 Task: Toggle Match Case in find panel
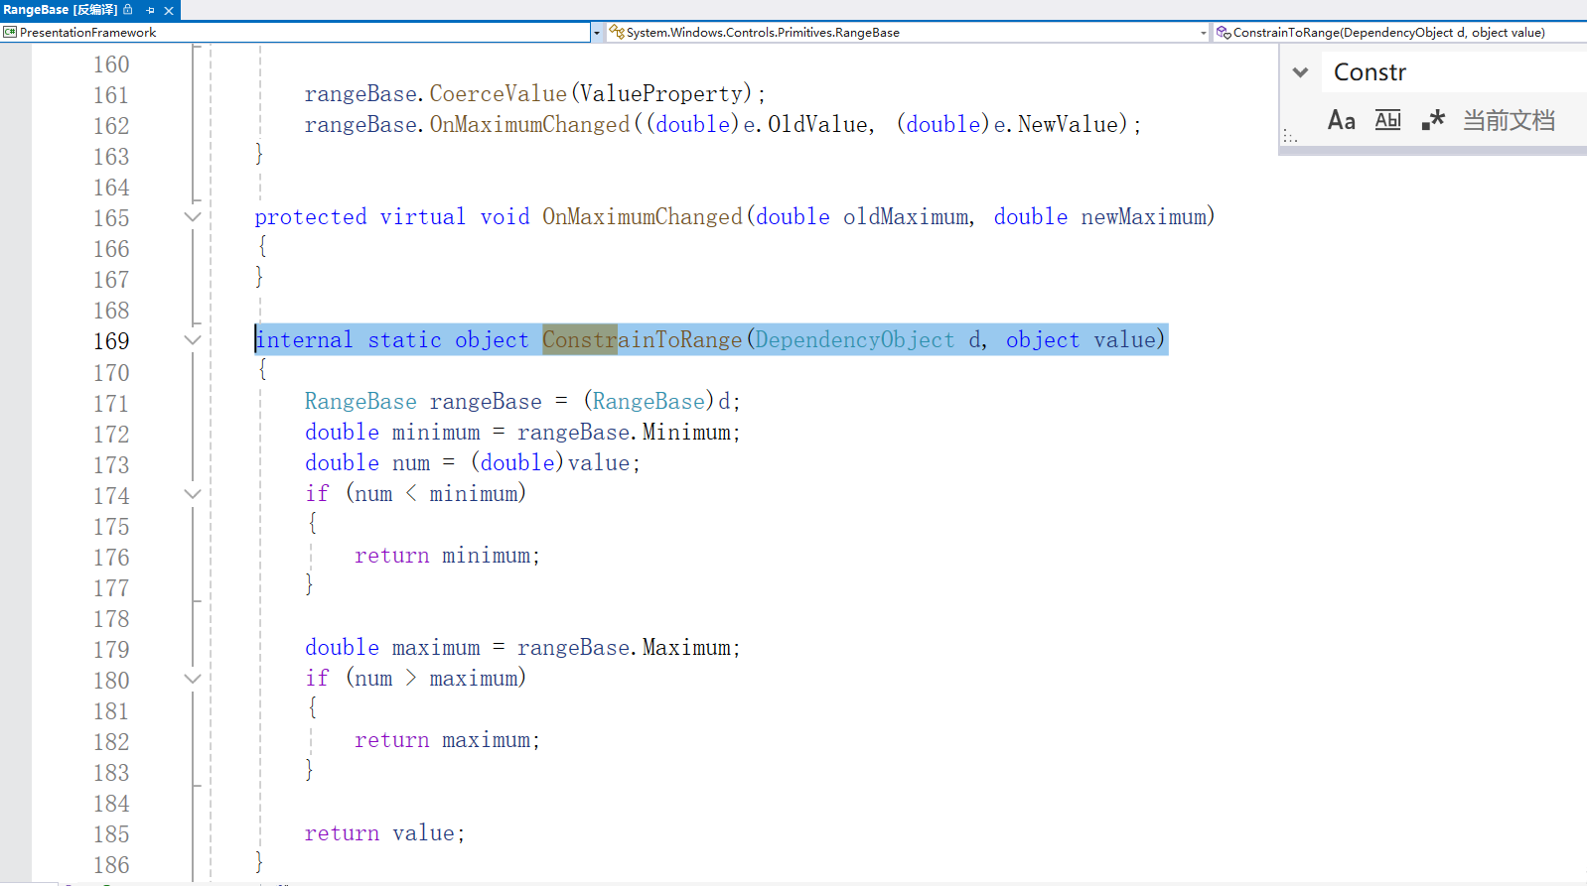coord(1341,121)
